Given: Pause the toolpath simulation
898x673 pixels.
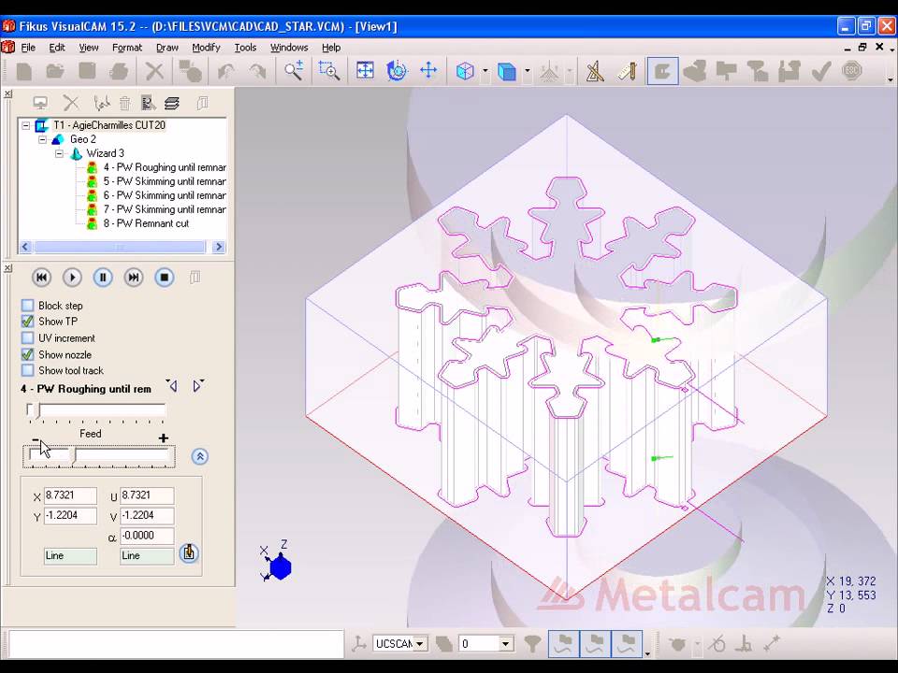Looking at the screenshot, I should (103, 278).
